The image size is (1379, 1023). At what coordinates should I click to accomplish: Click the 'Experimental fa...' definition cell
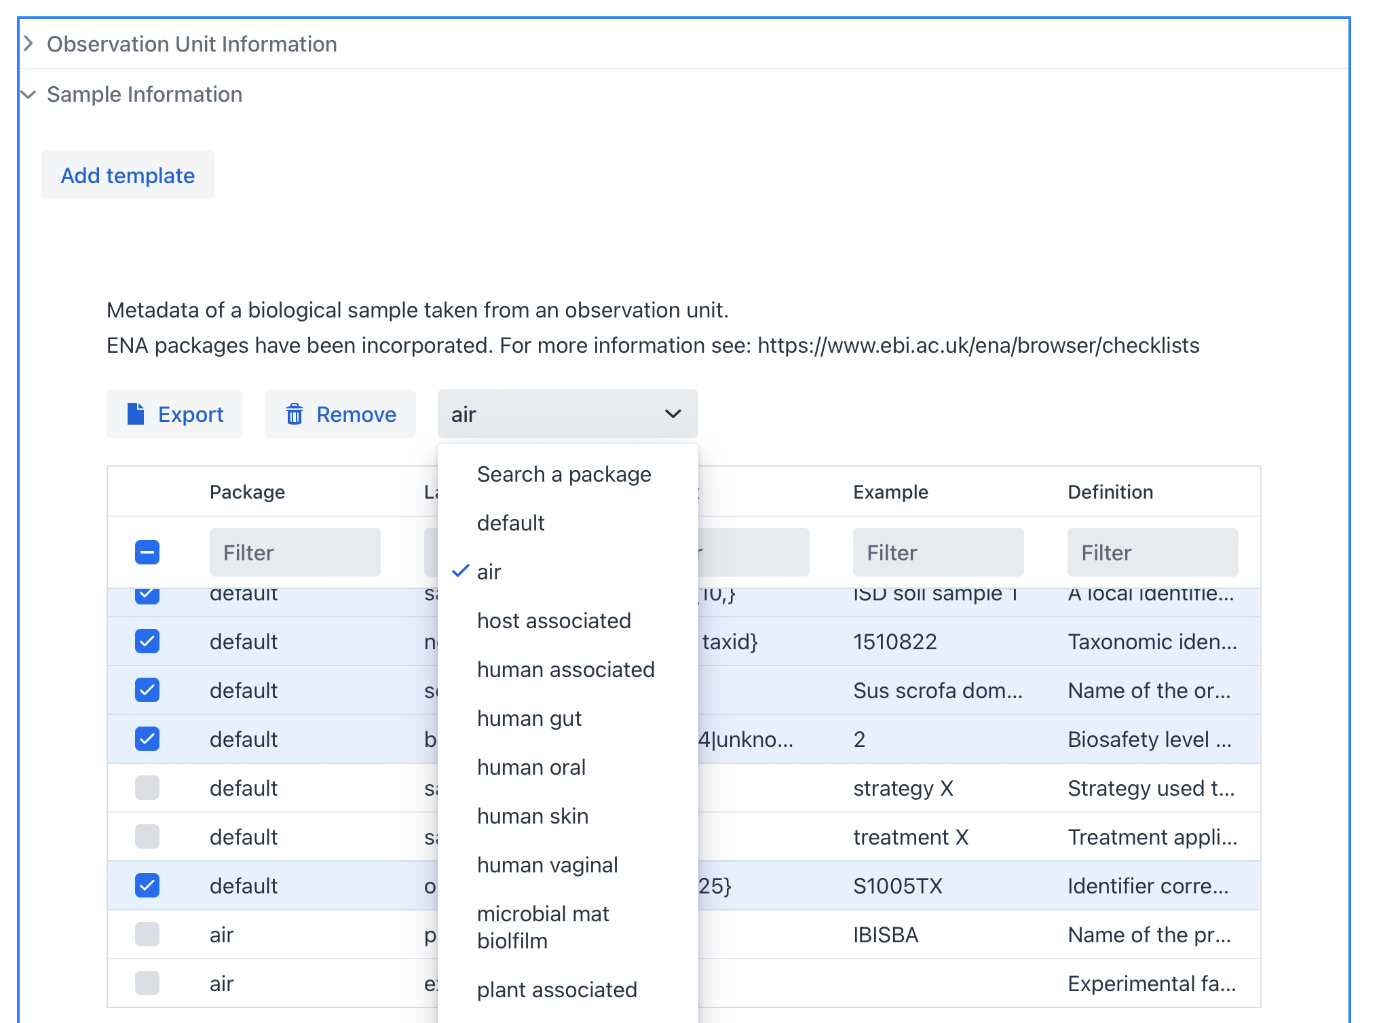pyautogui.click(x=1152, y=984)
